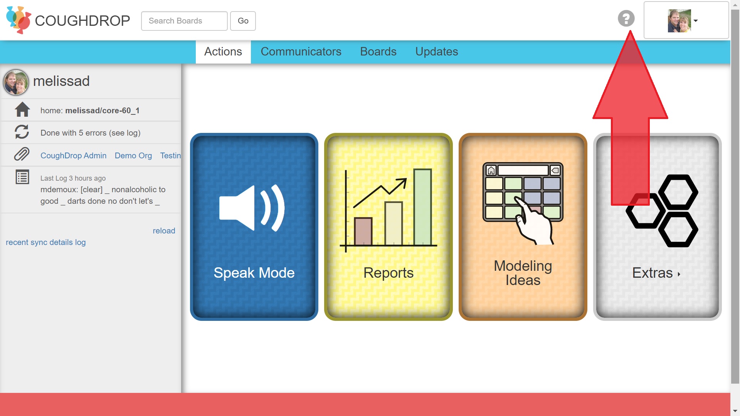Image resolution: width=740 pixels, height=416 pixels.
Task: Click the melissad profile picture
Action: pos(16,82)
